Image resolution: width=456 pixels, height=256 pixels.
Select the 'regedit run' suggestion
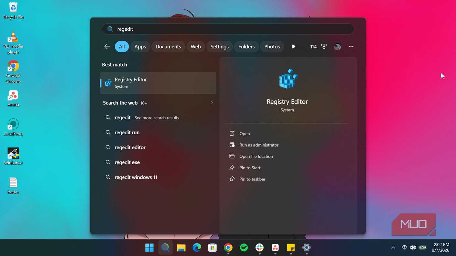pyautogui.click(x=158, y=132)
